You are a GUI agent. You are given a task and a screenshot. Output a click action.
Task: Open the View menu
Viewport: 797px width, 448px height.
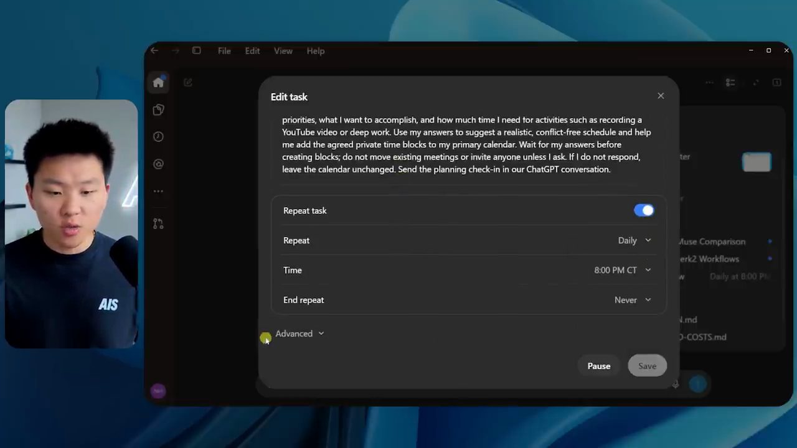click(x=283, y=51)
